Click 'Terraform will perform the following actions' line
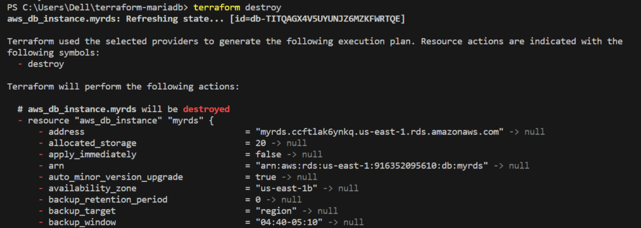641x228 pixels. click(x=123, y=87)
